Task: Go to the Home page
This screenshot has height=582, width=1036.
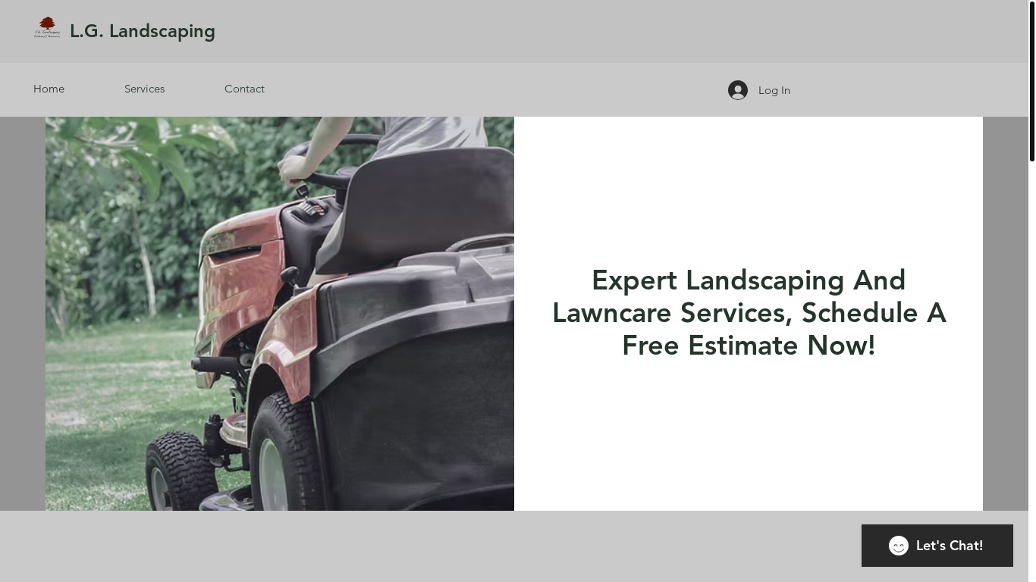Action: [49, 89]
